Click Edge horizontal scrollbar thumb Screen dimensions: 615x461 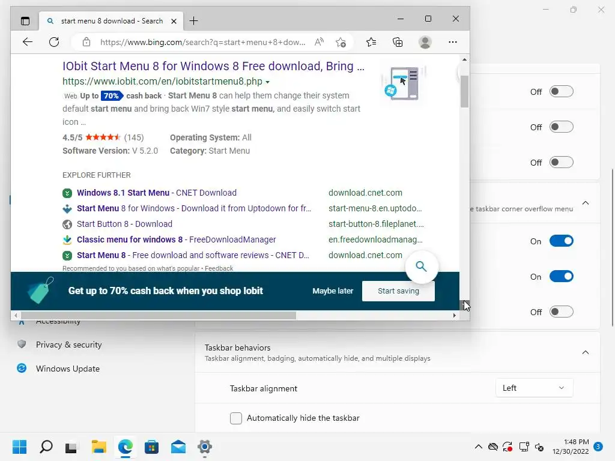[159, 316]
